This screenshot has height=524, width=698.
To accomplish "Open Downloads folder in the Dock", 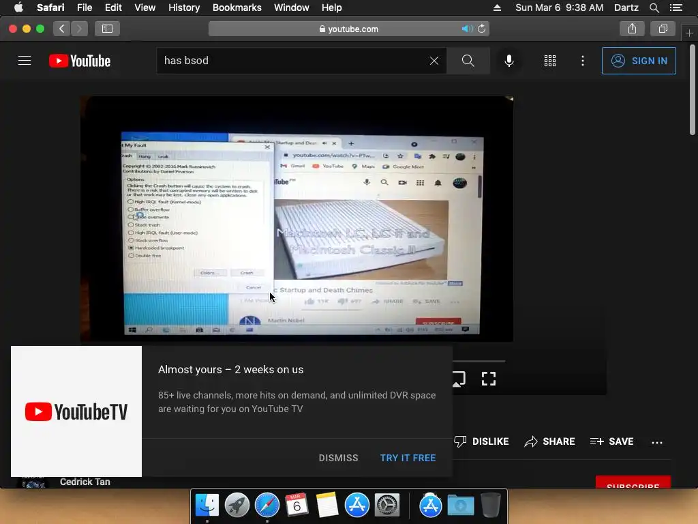I will pyautogui.click(x=460, y=506).
